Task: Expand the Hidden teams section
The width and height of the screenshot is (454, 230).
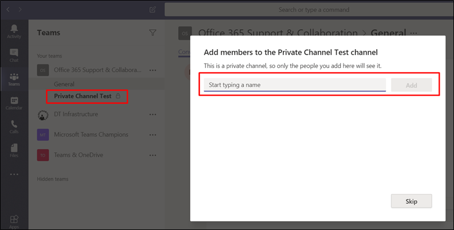Action: (53, 179)
